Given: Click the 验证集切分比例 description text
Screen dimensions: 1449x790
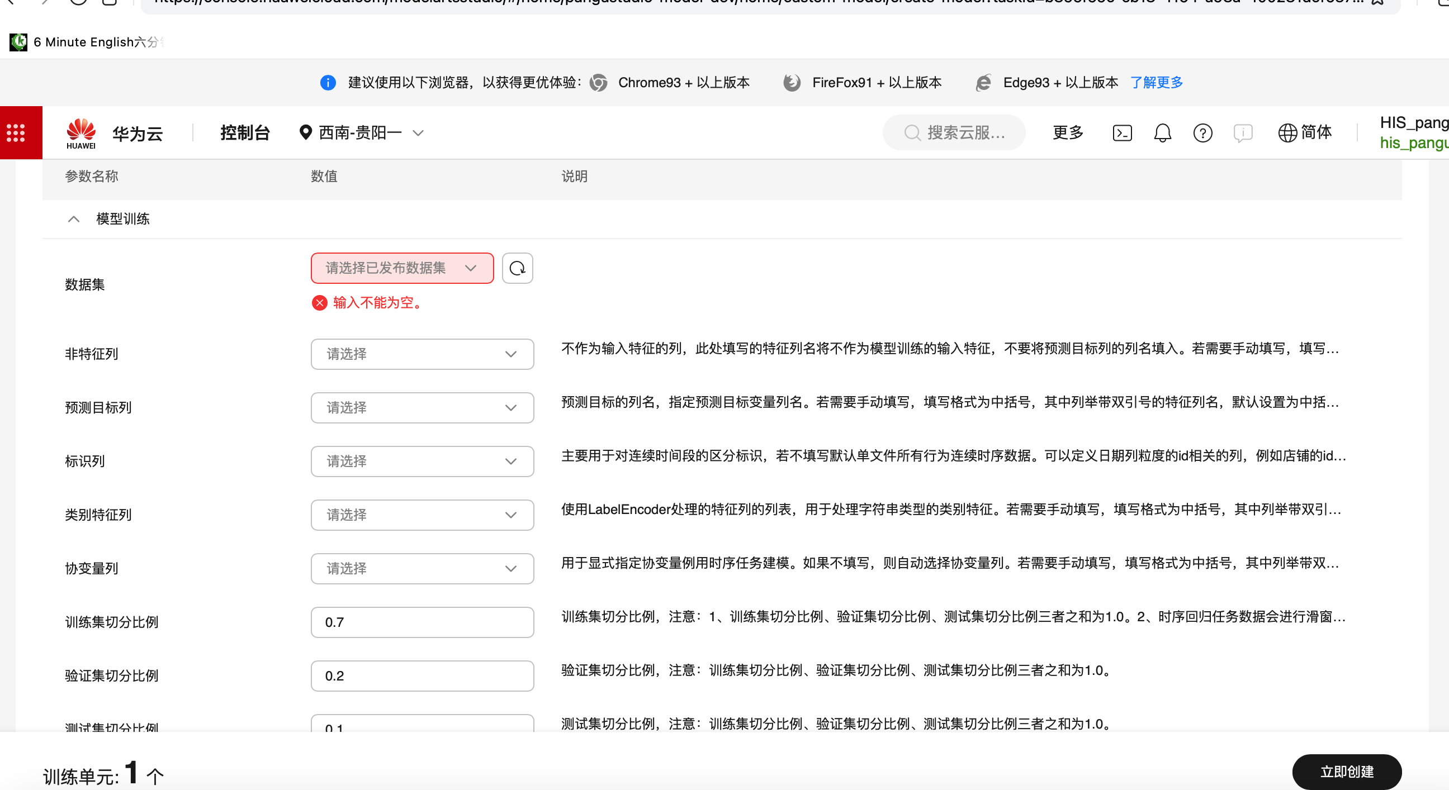Looking at the screenshot, I should 836,670.
